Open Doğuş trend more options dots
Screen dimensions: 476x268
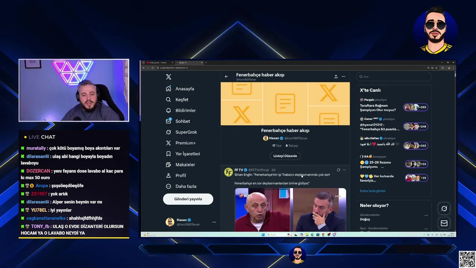426,216
